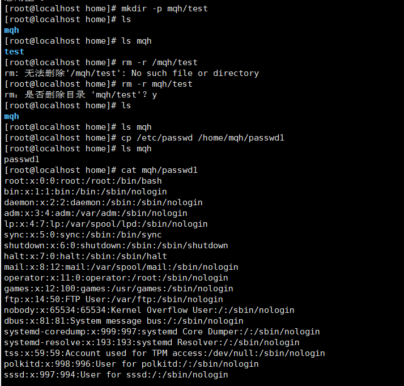Click the 'User for sssd' entry line
The image size is (404, 386).
click(116, 375)
